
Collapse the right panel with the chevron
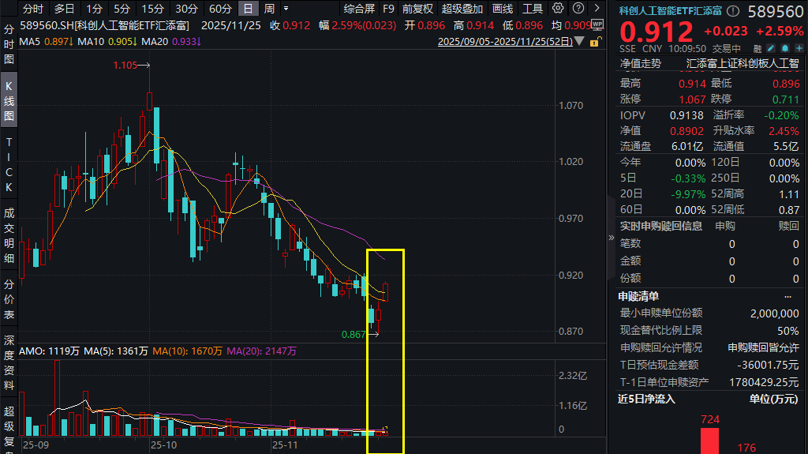point(611,238)
